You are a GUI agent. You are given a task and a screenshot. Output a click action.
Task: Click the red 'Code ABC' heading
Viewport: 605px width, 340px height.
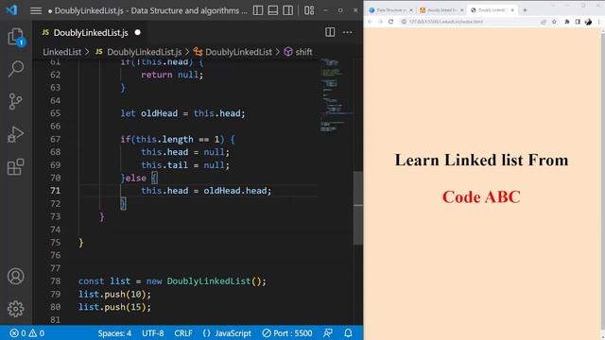coord(481,197)
